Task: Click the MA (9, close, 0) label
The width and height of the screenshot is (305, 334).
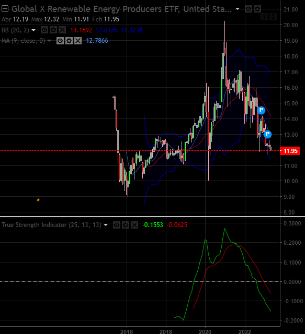Action: [x=23, y=41]
